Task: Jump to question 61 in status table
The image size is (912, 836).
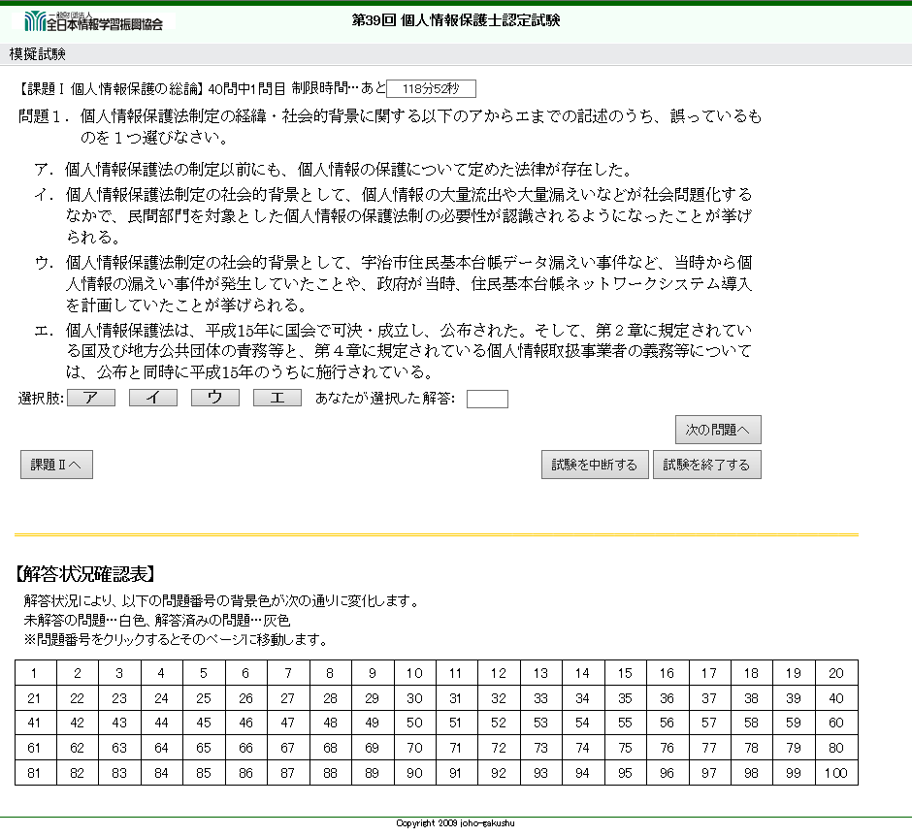Action: click(36, 748)
